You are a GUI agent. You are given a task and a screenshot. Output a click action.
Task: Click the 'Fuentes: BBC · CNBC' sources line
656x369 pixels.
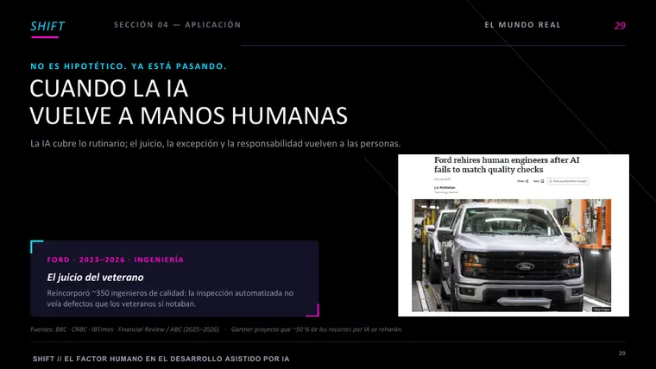pos(125,329)
